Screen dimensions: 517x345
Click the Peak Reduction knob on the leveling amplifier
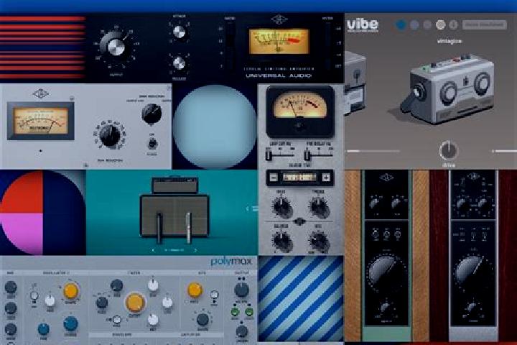pyautogui.click(x=110, y=136)
